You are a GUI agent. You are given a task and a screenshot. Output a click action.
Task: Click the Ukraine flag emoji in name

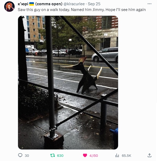coord(32,4)
